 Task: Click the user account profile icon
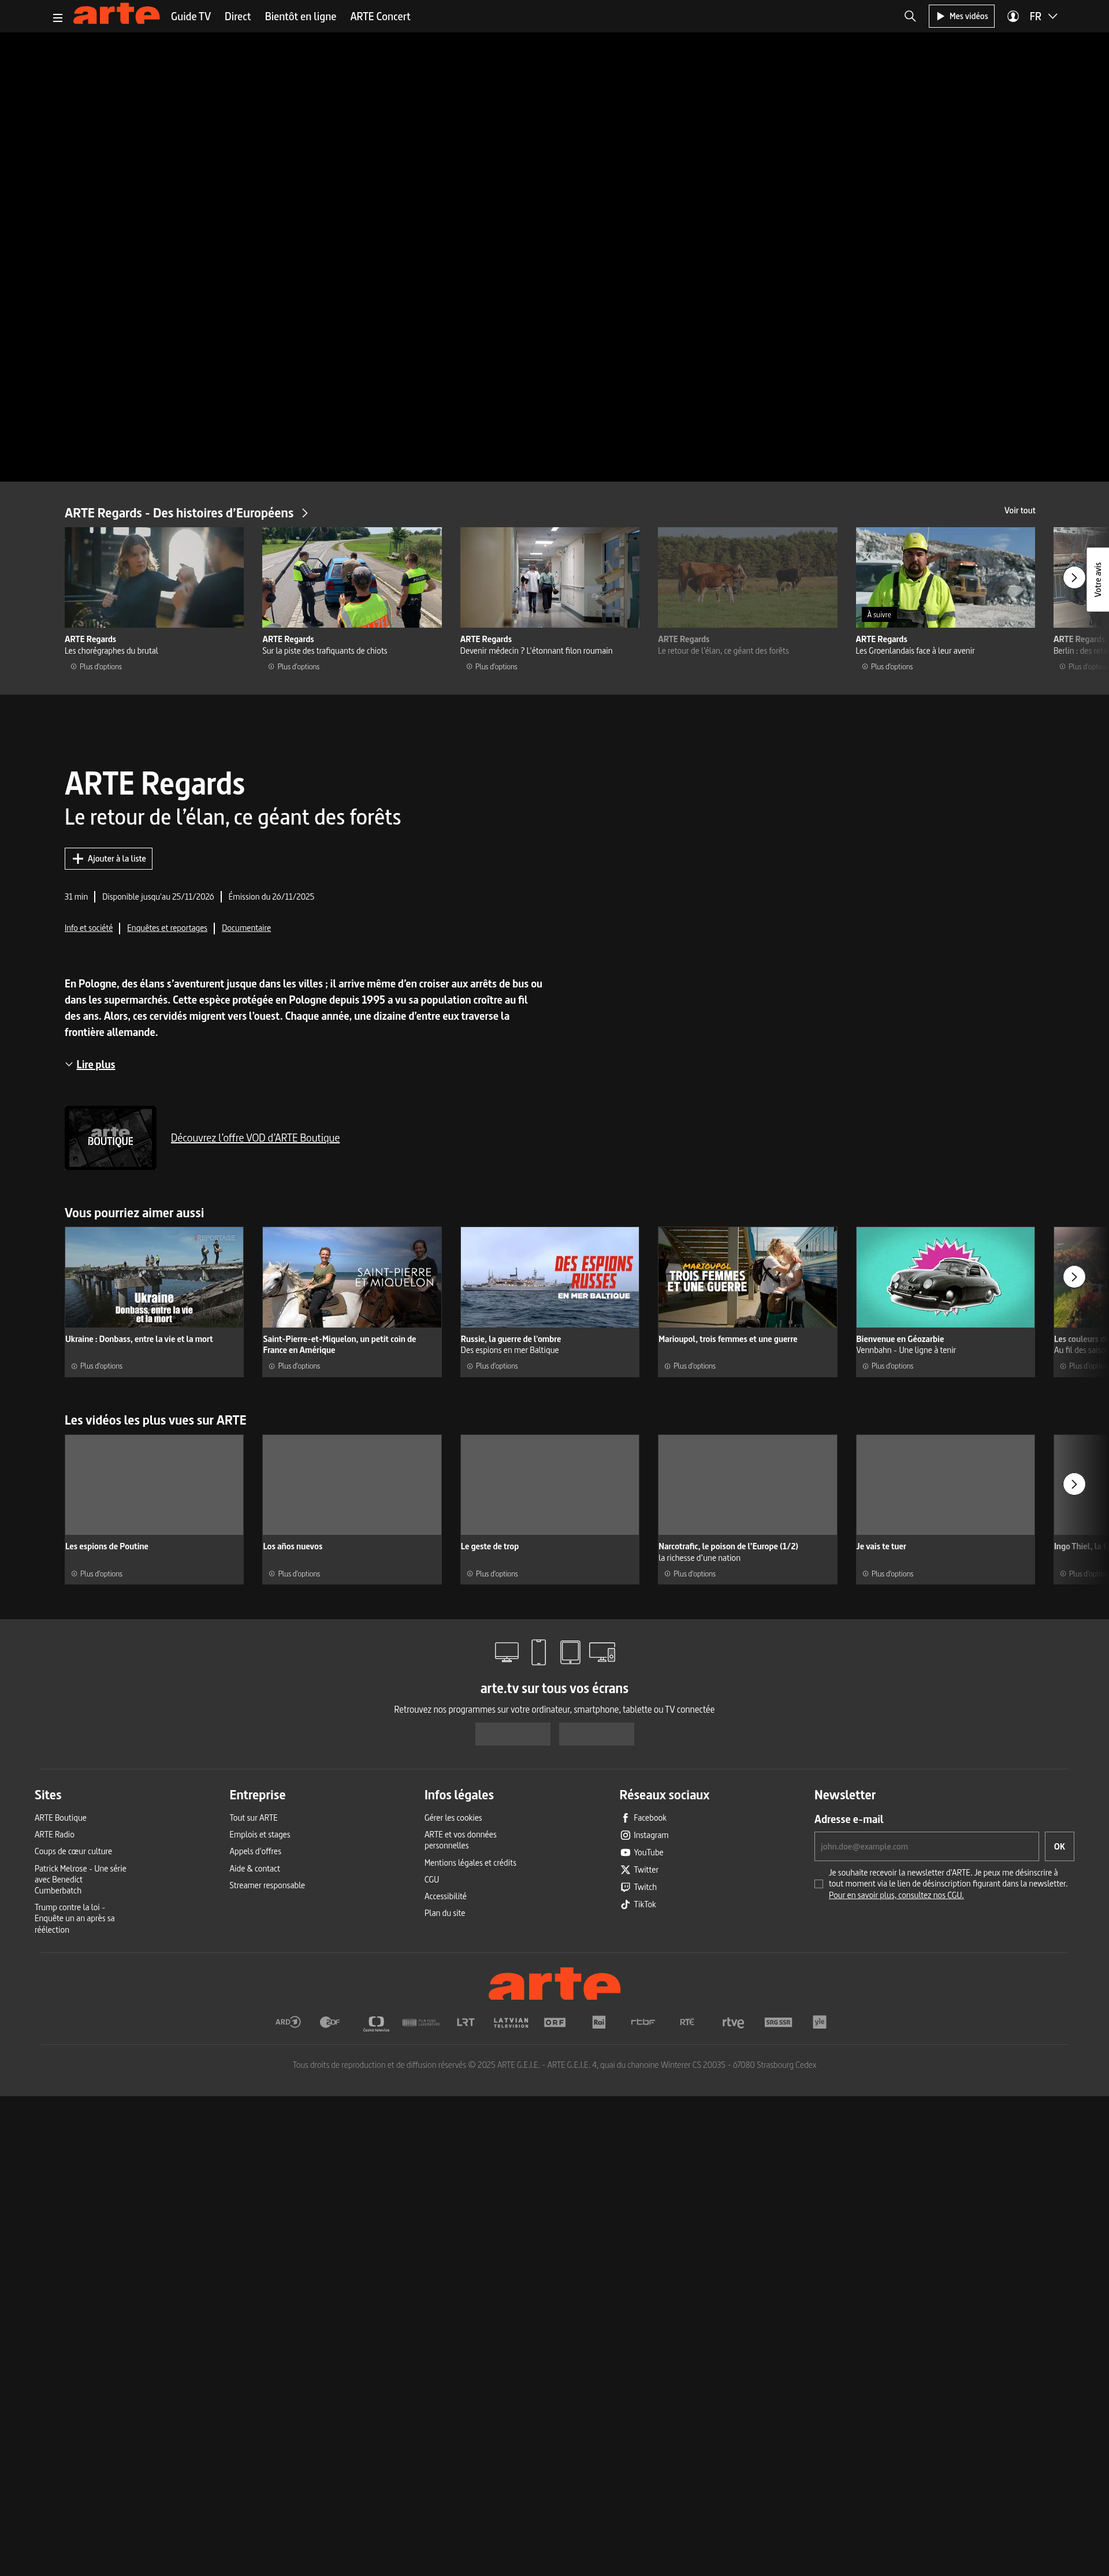(x=1012, y=16)
